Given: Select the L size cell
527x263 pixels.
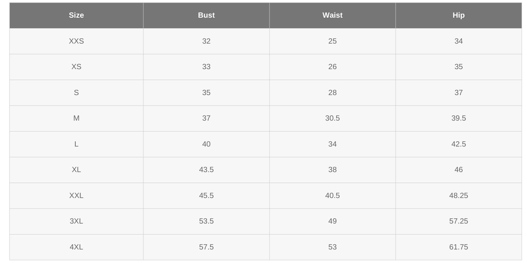Looking at the screenshot, I should 76,144.
